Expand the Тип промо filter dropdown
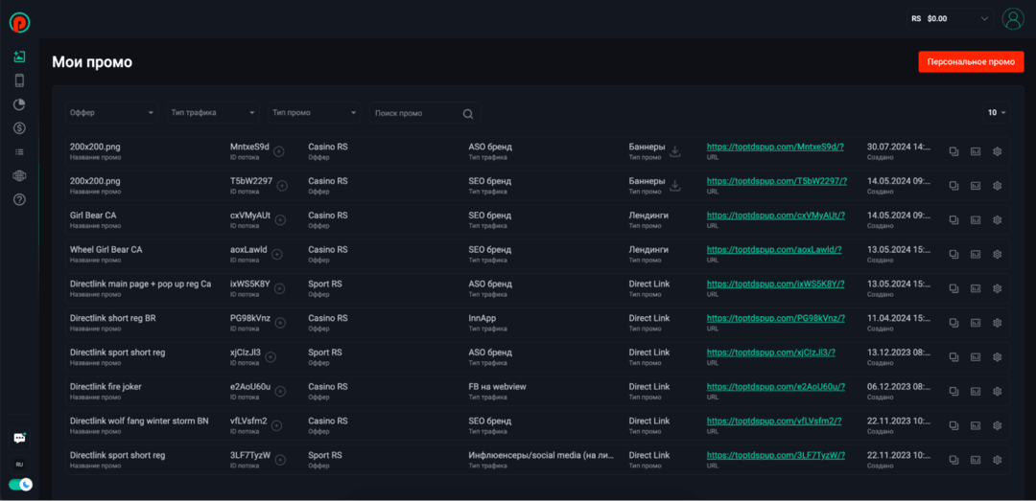Viewport: 1036px width, 501px height. [x=315, y=113]
